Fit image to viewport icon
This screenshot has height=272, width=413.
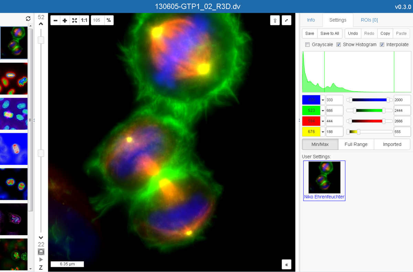coord(74,20)
